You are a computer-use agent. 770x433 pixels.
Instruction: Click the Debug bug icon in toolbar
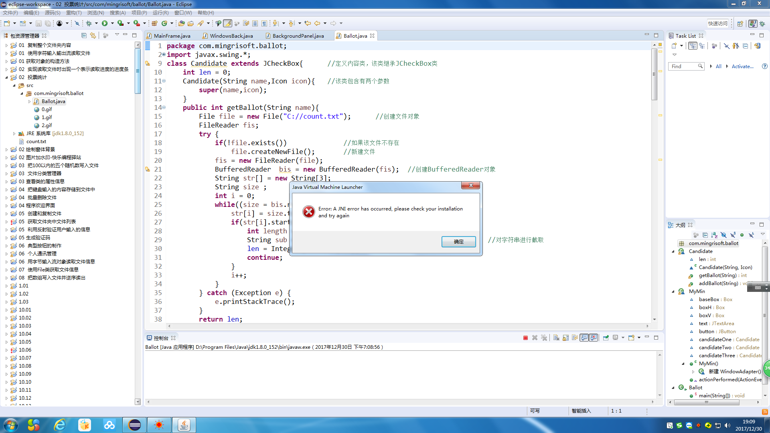coord(89,23)
